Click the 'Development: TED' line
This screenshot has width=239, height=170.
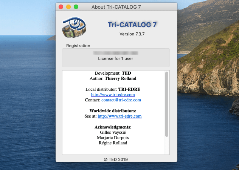click(113, 73)
